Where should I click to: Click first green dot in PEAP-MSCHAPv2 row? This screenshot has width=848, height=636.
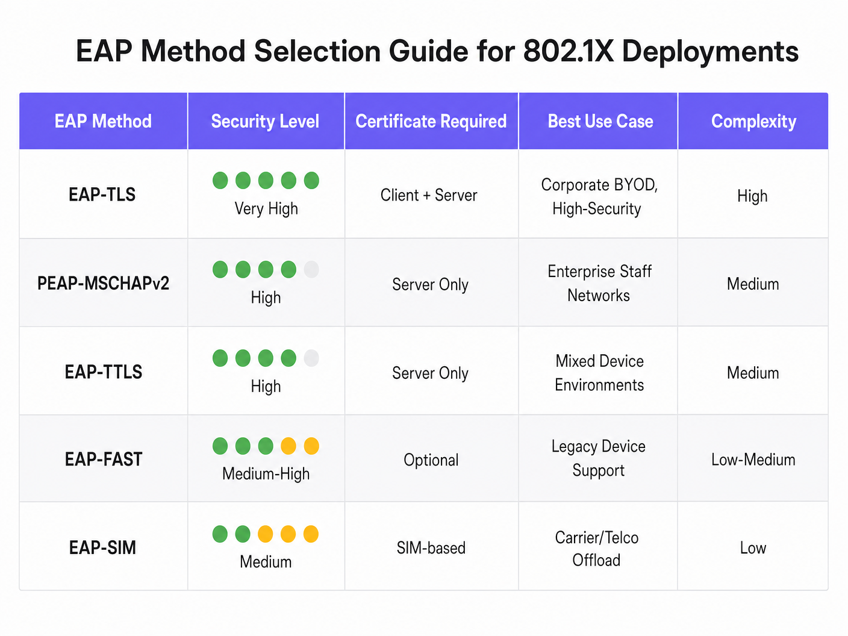220,269
